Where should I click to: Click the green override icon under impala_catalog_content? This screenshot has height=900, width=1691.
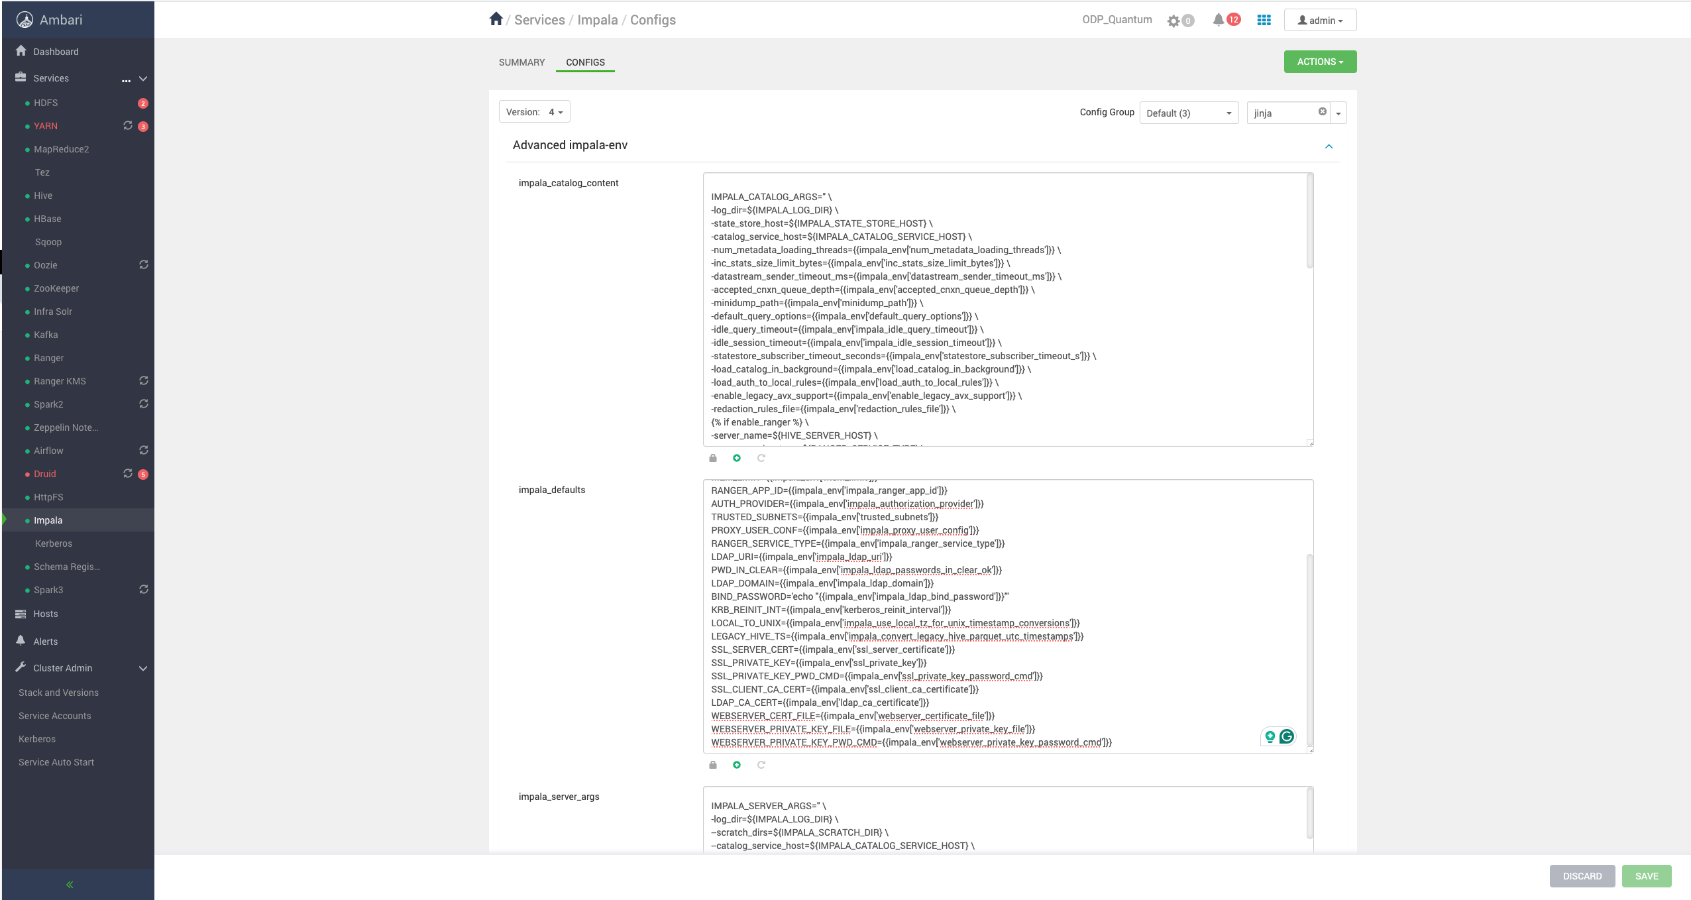pos(737,458)
